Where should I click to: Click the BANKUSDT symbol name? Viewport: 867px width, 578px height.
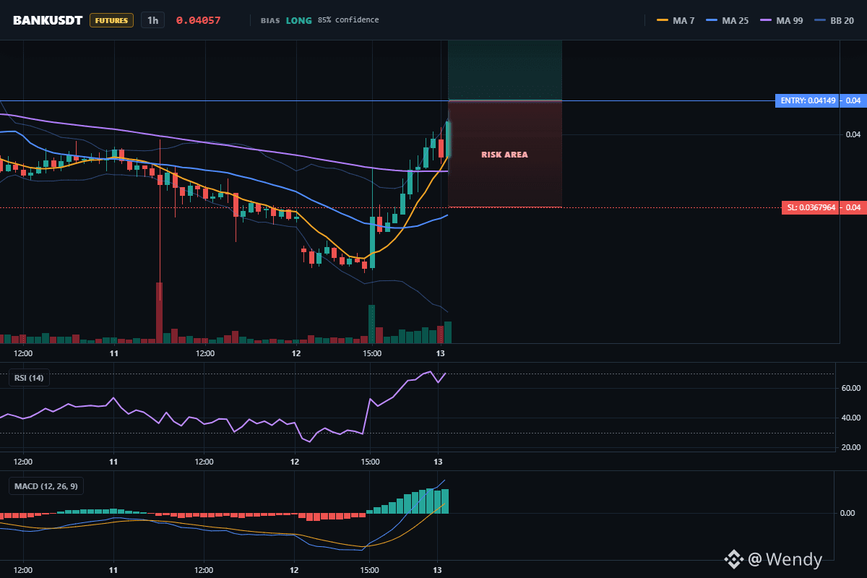click(x=48, y=20)
